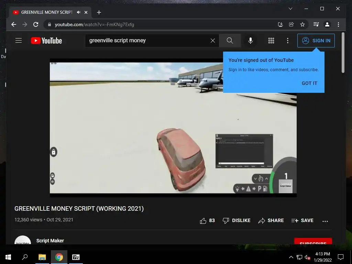352x264 pixels.
Task: Go back in Chrome
Action: [x=14, y=24]
